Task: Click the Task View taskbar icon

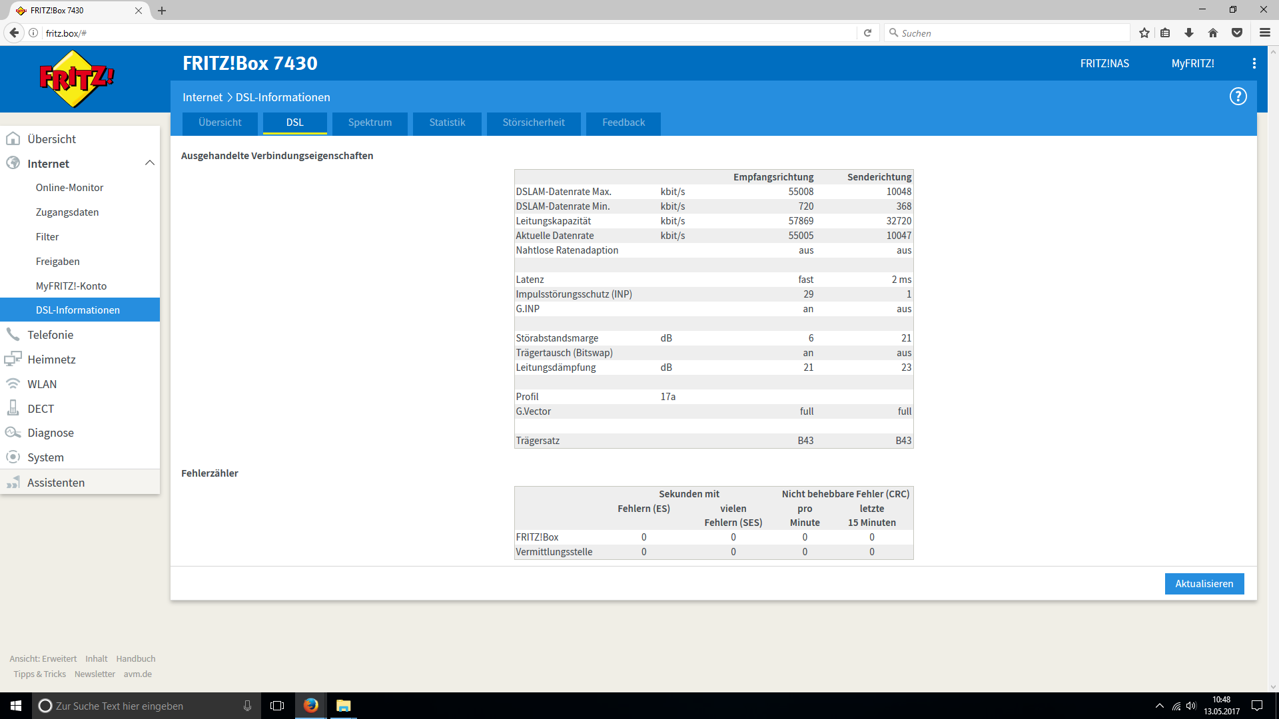Action: click(277, 706)
